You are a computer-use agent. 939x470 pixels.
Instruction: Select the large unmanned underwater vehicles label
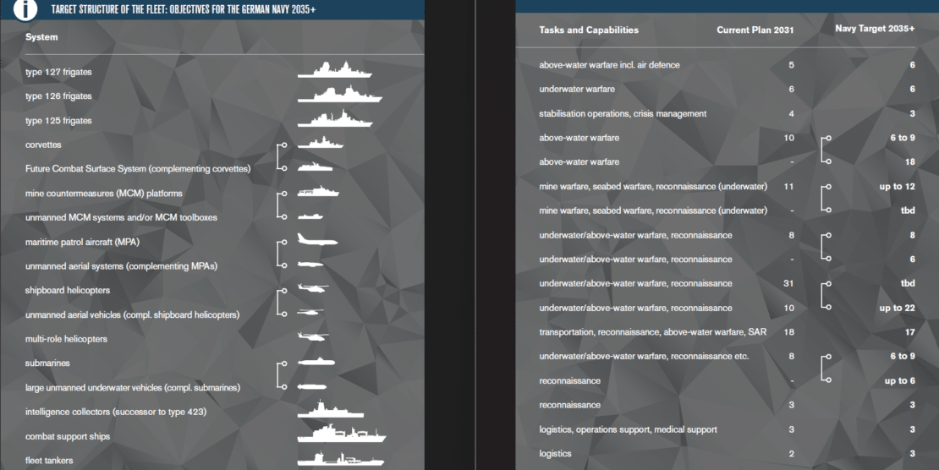(x=133, y=387)
